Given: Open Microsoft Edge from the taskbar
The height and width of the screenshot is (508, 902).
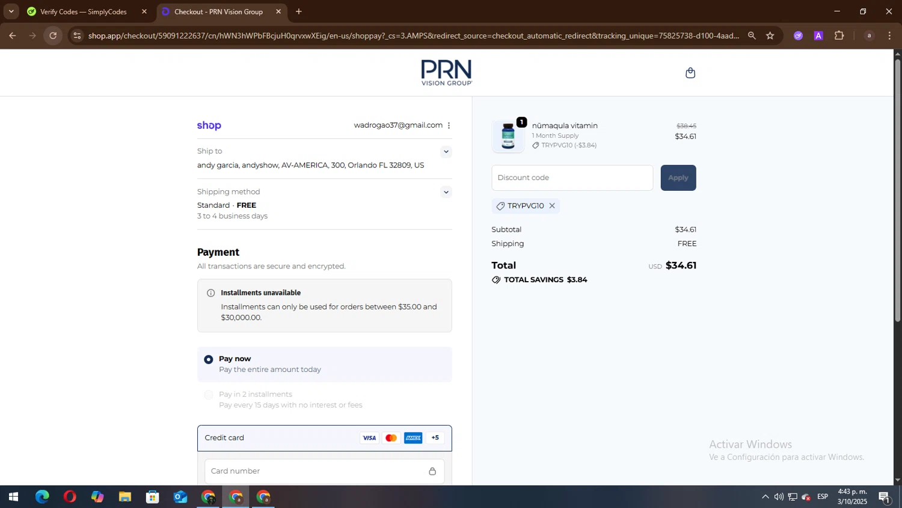Looking at the screenshot, I should (42, 497).
